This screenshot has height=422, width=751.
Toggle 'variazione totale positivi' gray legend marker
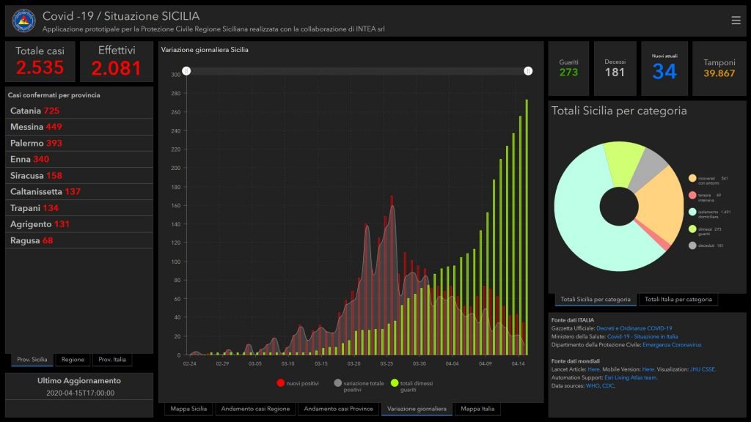[337, 383]
